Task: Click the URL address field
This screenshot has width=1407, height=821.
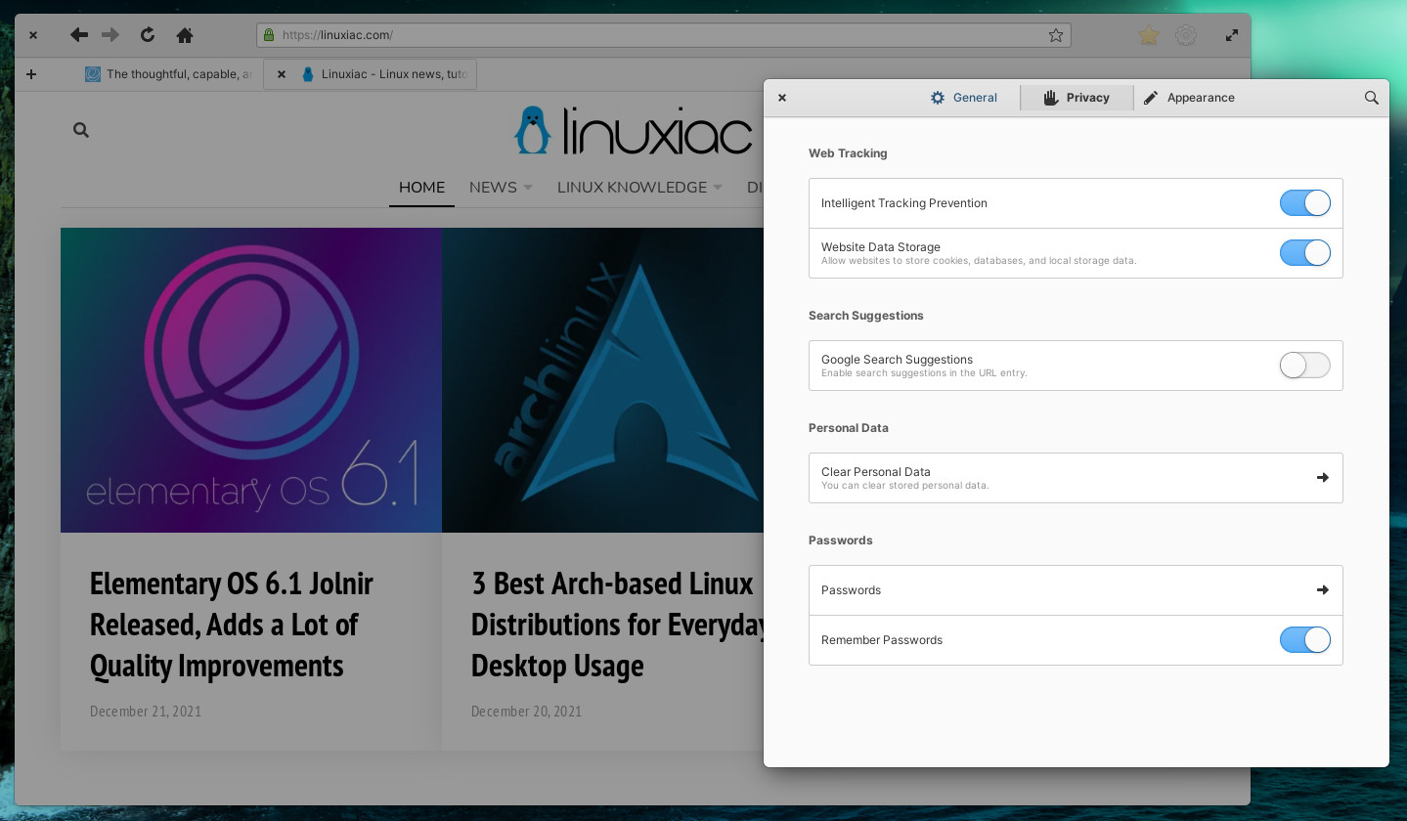Action: [x=664, y=35]
